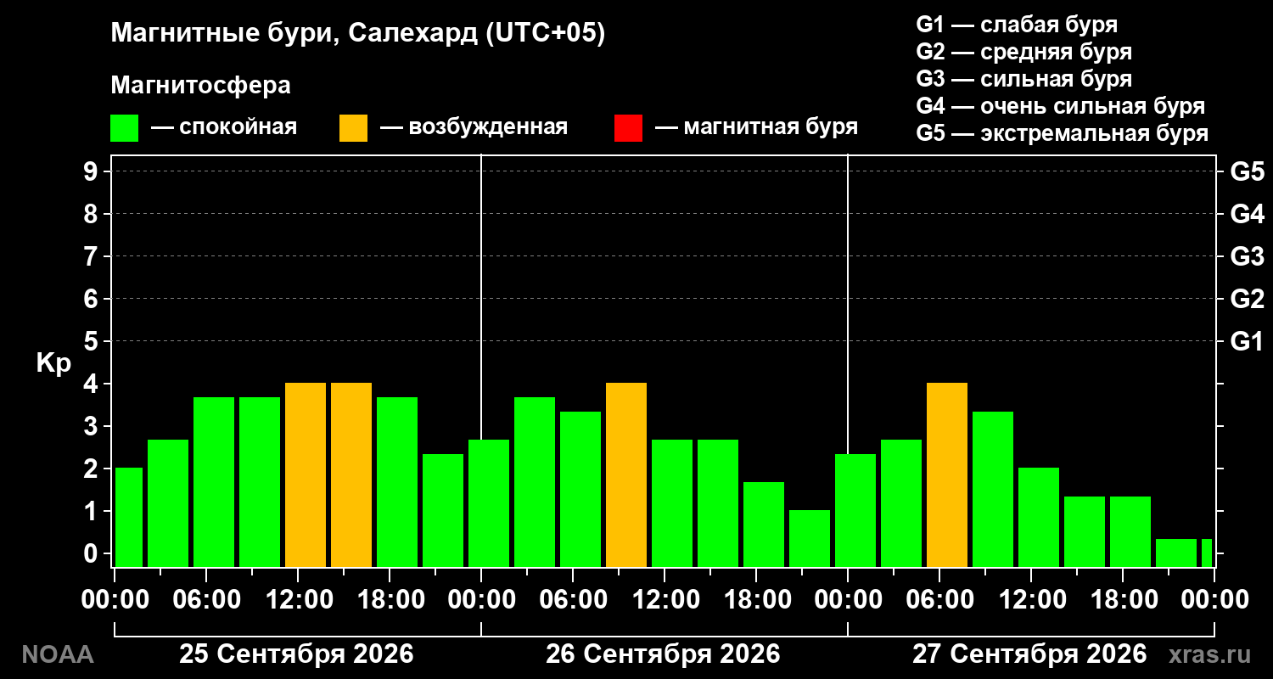Click the chart title "Магнитные бури, Салехард"
Viewport: 1273px width, 679px height.
294,35
